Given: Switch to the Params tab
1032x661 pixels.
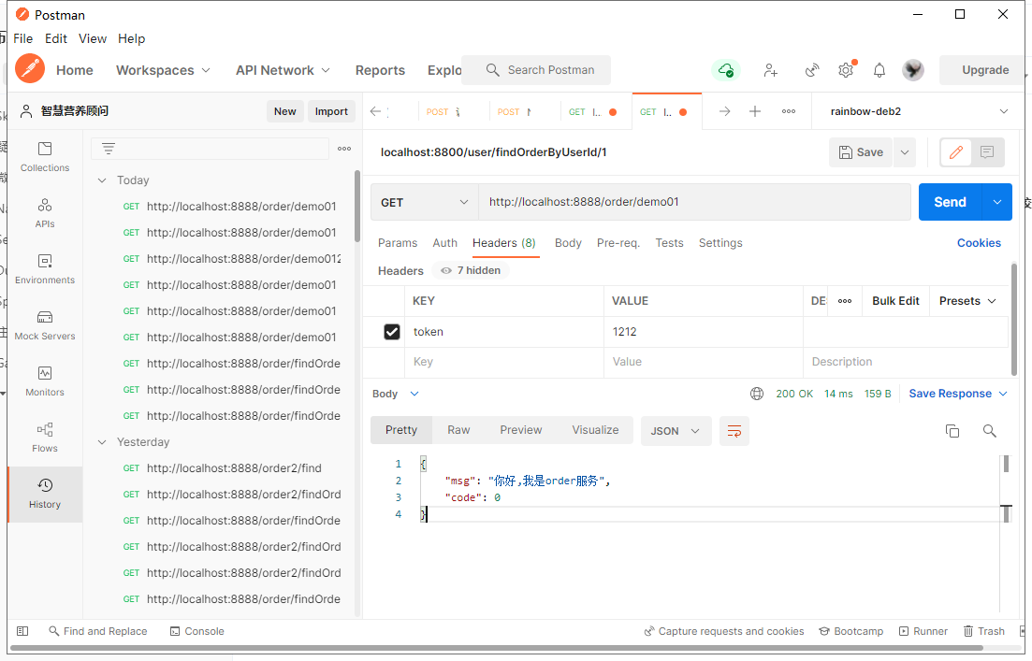Looking at the screenshot, I should coord(398,243).
